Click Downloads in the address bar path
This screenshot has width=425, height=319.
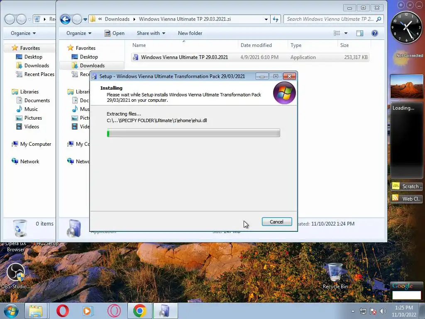coord(117,19)
